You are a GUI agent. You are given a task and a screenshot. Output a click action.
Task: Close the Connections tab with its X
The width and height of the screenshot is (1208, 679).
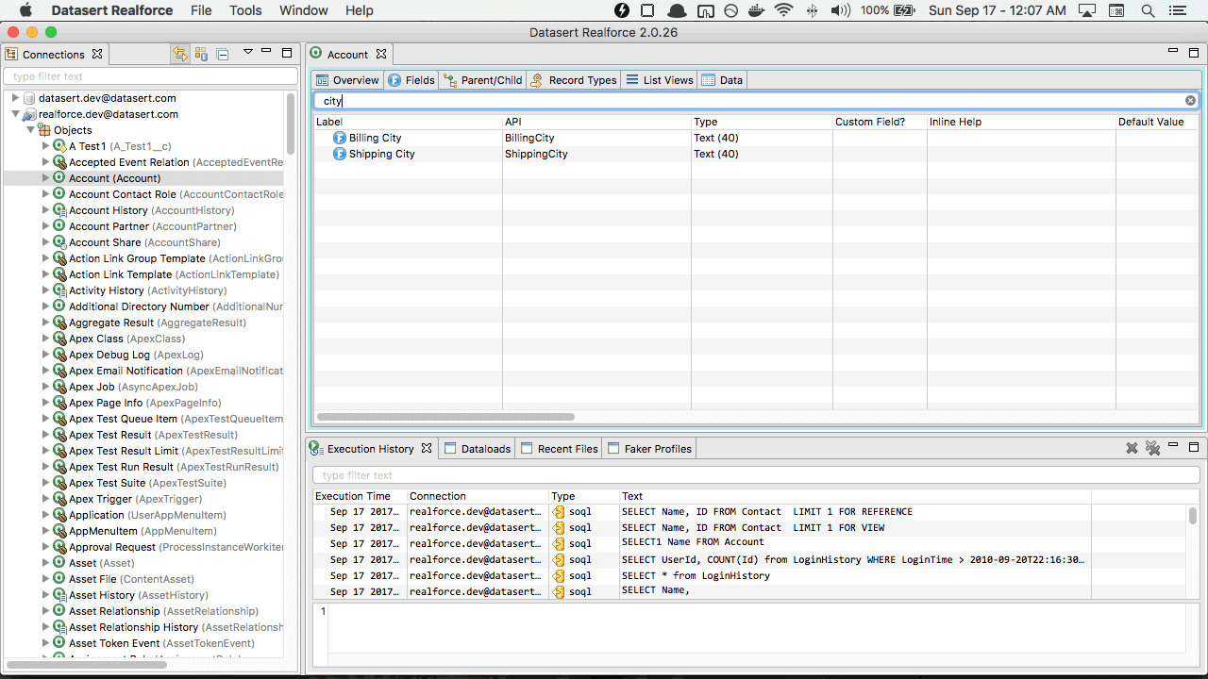97,54
